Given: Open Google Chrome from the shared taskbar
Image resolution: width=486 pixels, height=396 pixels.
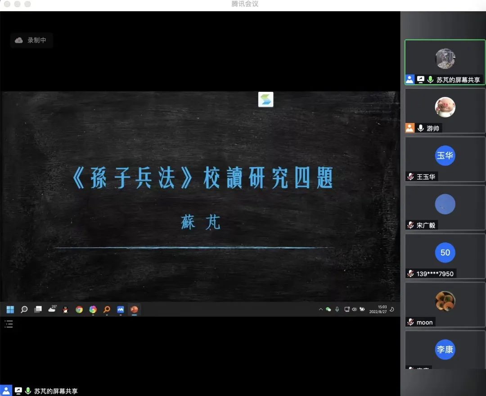Looking at the screenshot, I should tap(79, 310).
